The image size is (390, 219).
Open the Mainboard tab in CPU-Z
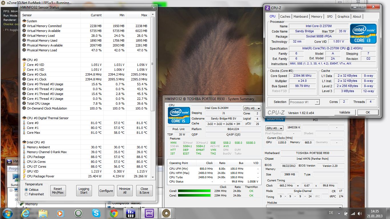pyautogui.click(x=301, y=17)
